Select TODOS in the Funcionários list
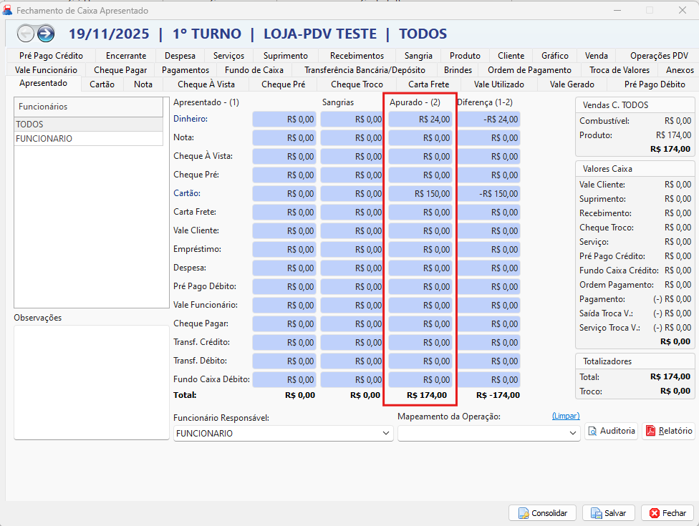Image resolution: width=699 pixels, height=526 pixels. (x=30, y=125)
